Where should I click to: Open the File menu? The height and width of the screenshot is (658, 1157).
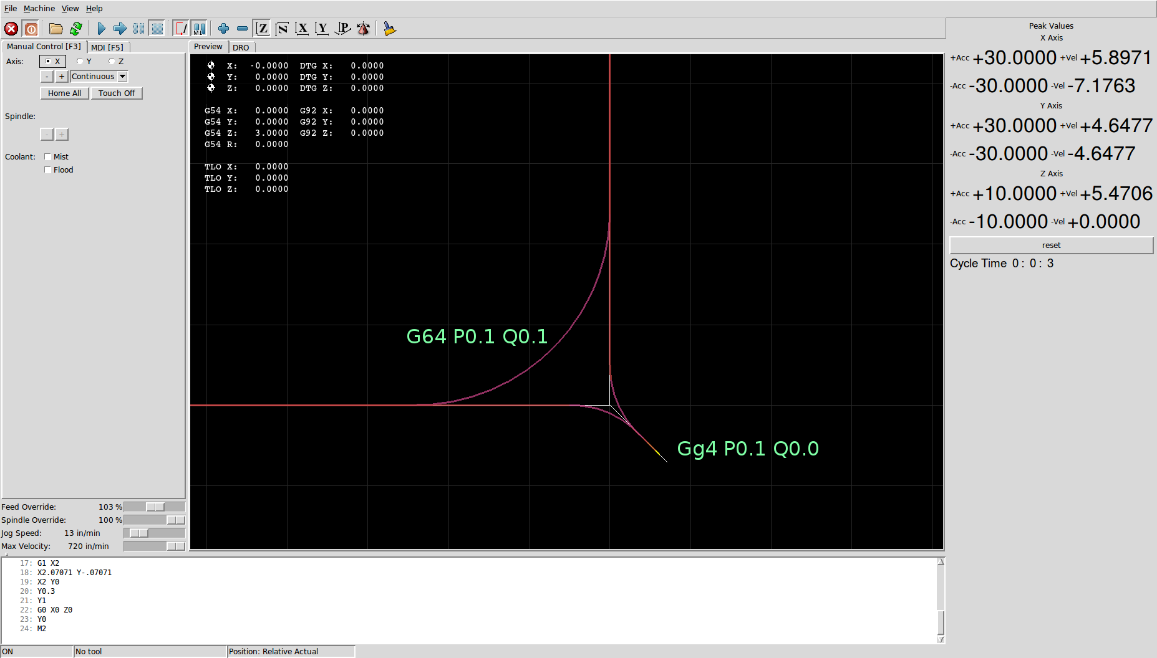point(11,8)
